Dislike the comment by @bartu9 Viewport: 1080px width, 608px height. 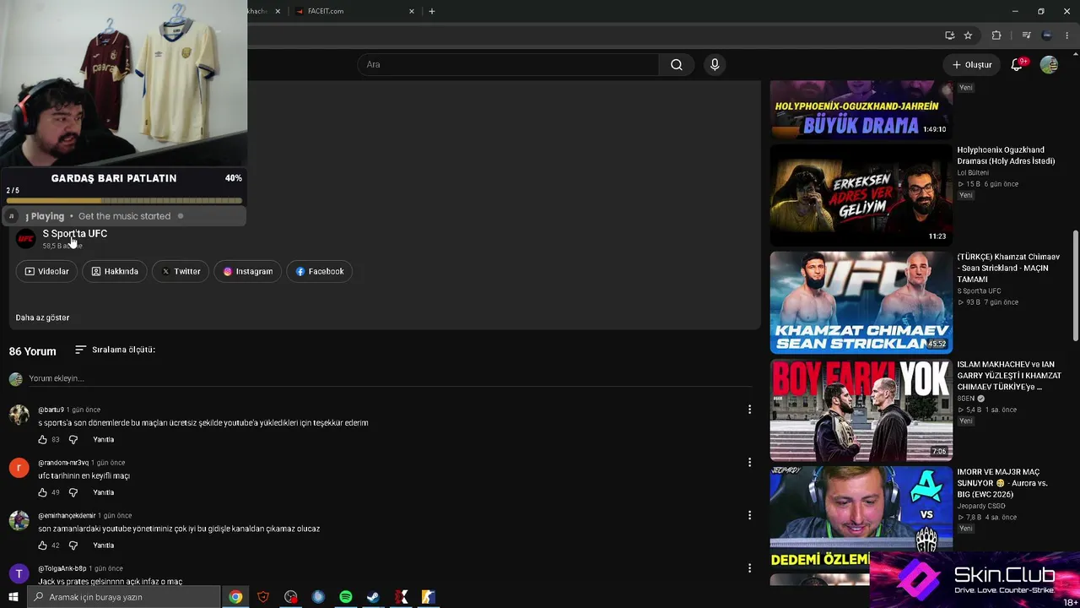coord(73,440)
